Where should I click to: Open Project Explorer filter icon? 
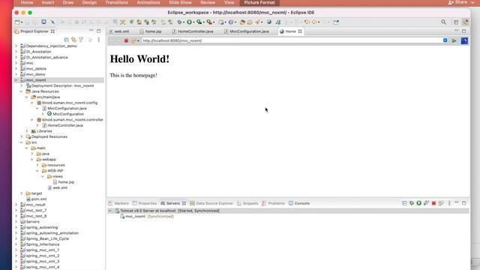tap(81, 40)
